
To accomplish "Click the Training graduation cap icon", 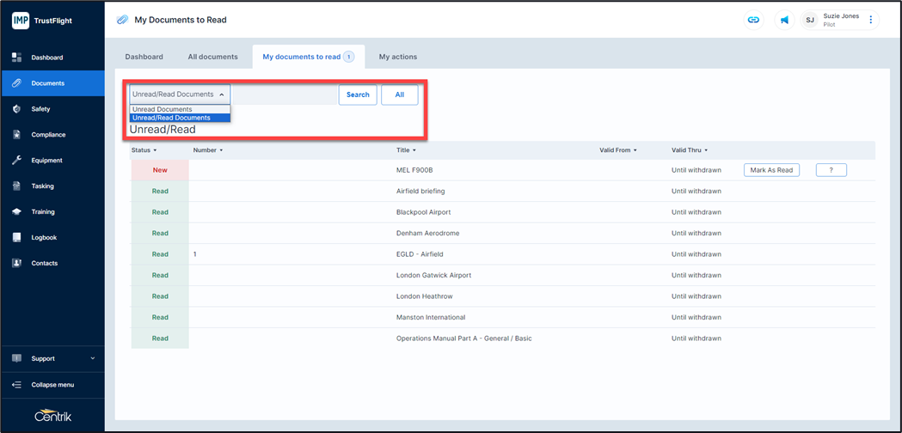I will tap(17, 212).
